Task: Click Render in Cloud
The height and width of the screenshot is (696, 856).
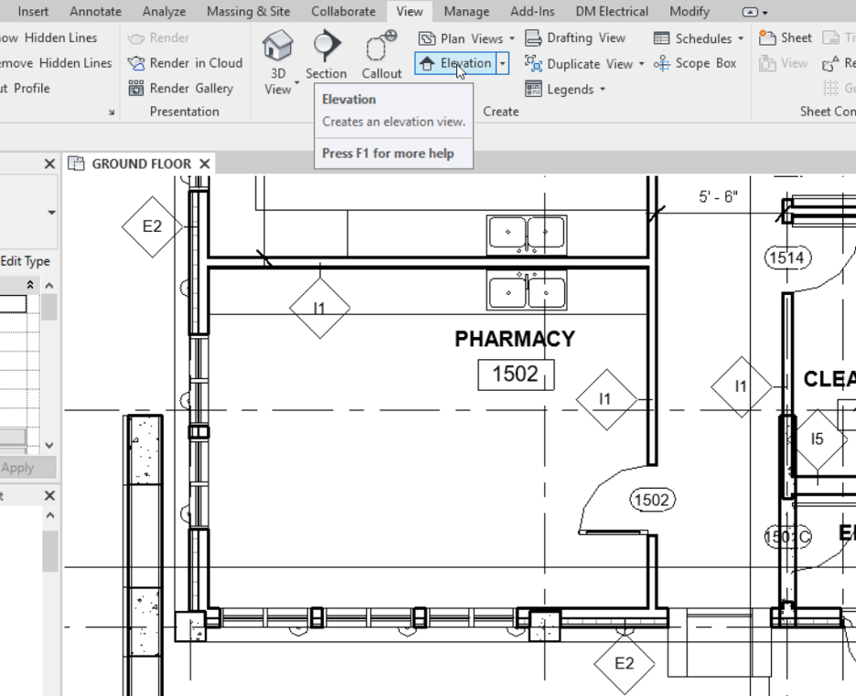Action: tap(185, 63)
